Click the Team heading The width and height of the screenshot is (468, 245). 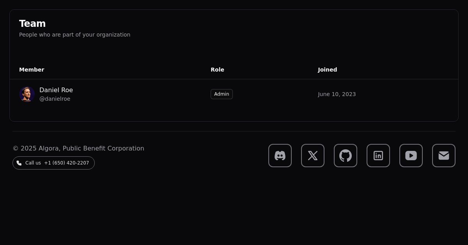[32, 24]
